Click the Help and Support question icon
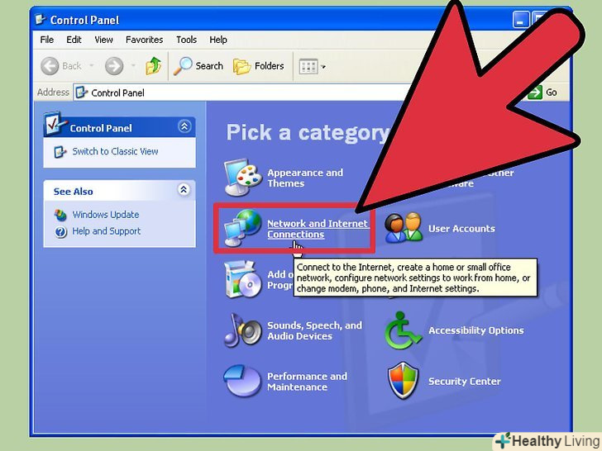This screenshot has width=602, height=451. 60,231
